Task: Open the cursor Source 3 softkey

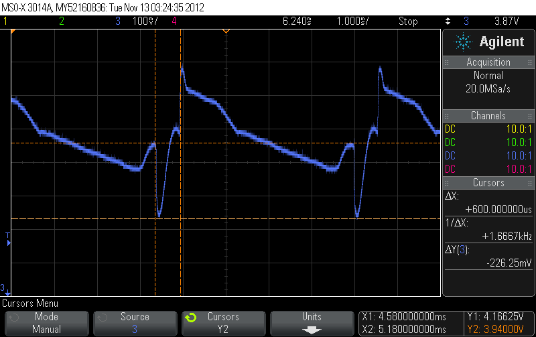Action: (x=135, y=323)
